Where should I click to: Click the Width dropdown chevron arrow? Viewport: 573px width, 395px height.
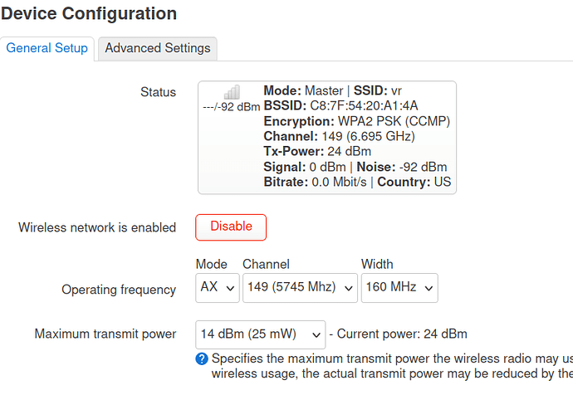click(x=429, y=289)
